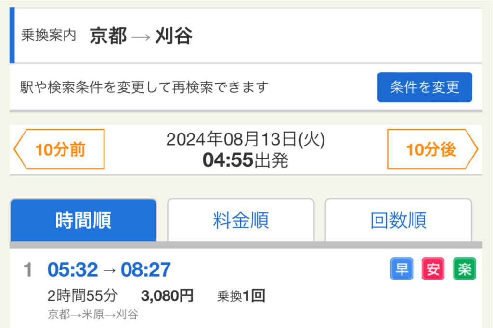Click the red 安 (cheapest) badge
Viewport: 493px width, 328px height.
433,269
